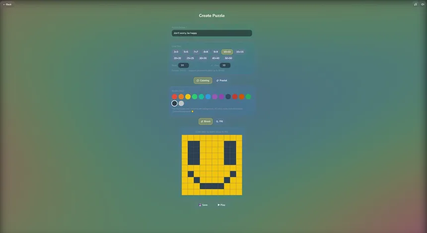Image resolution: width=427 pixels, height=233 pixels.
Task: Click the Rows number field
Action: click(183, 65)
